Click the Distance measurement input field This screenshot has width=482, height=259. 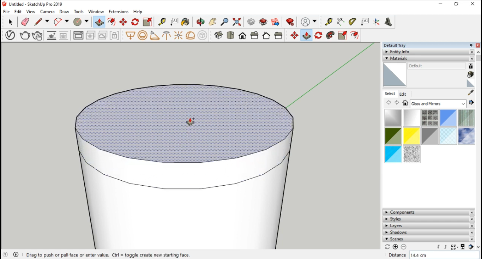pyautogui.click(x=444, y=255)
